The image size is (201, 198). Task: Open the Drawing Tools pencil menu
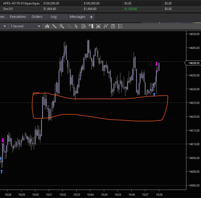coord(54,26)
